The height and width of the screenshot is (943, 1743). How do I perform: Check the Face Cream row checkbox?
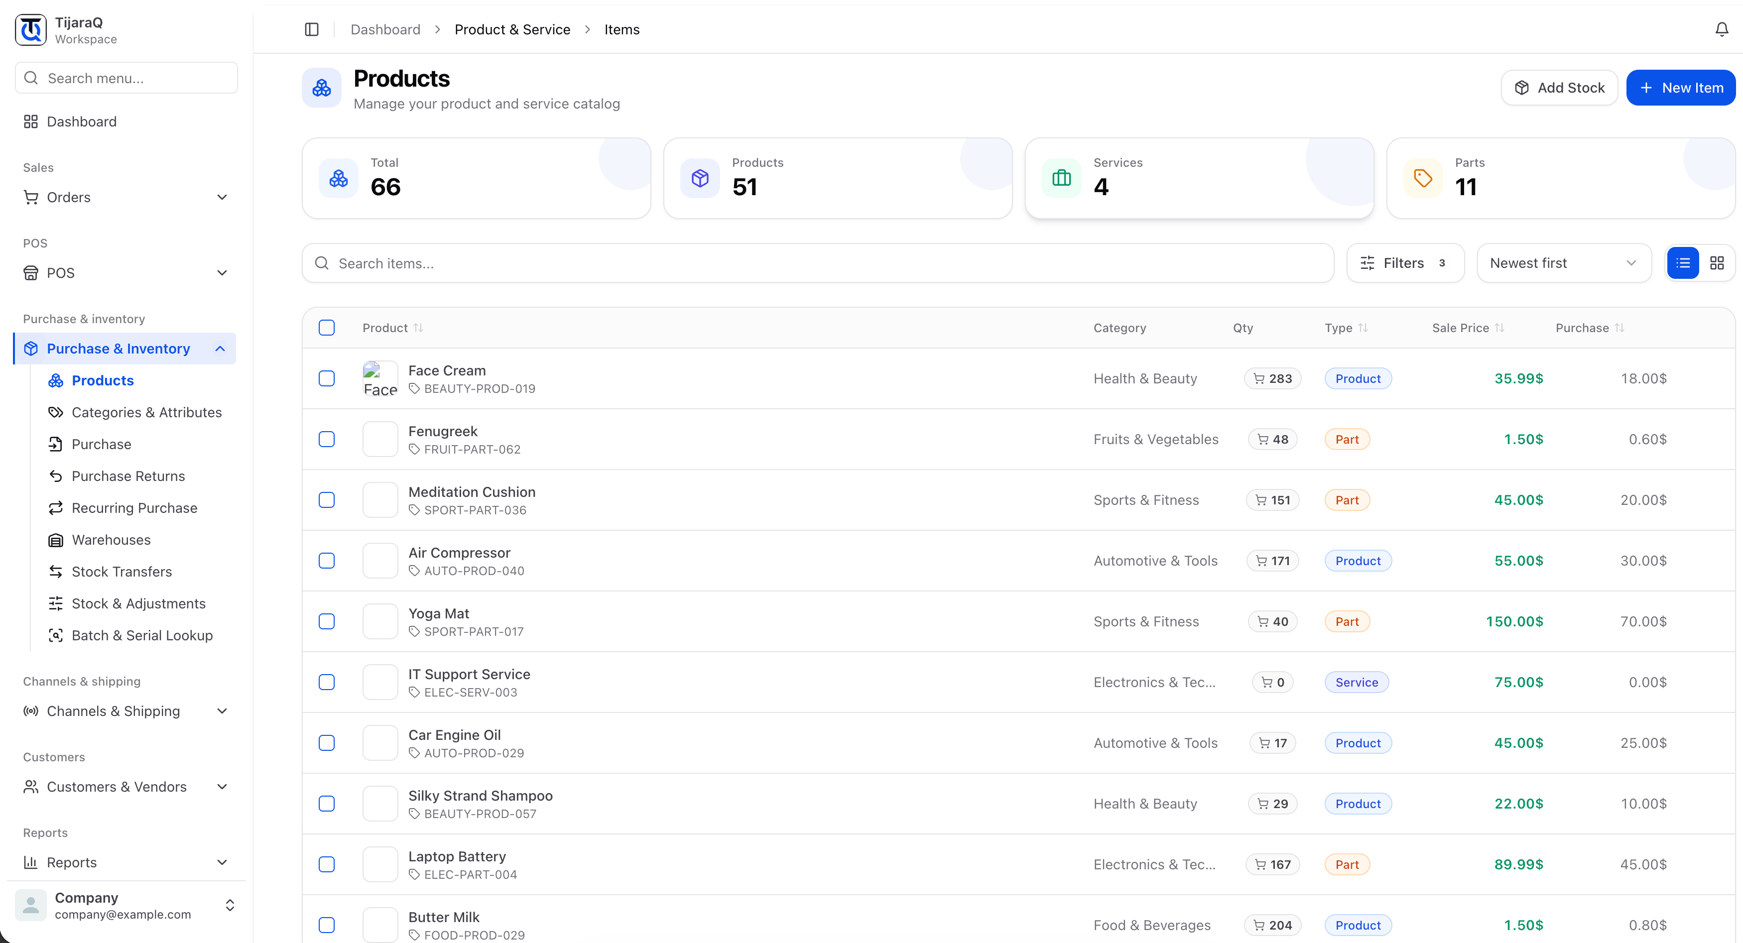(327, 378)
